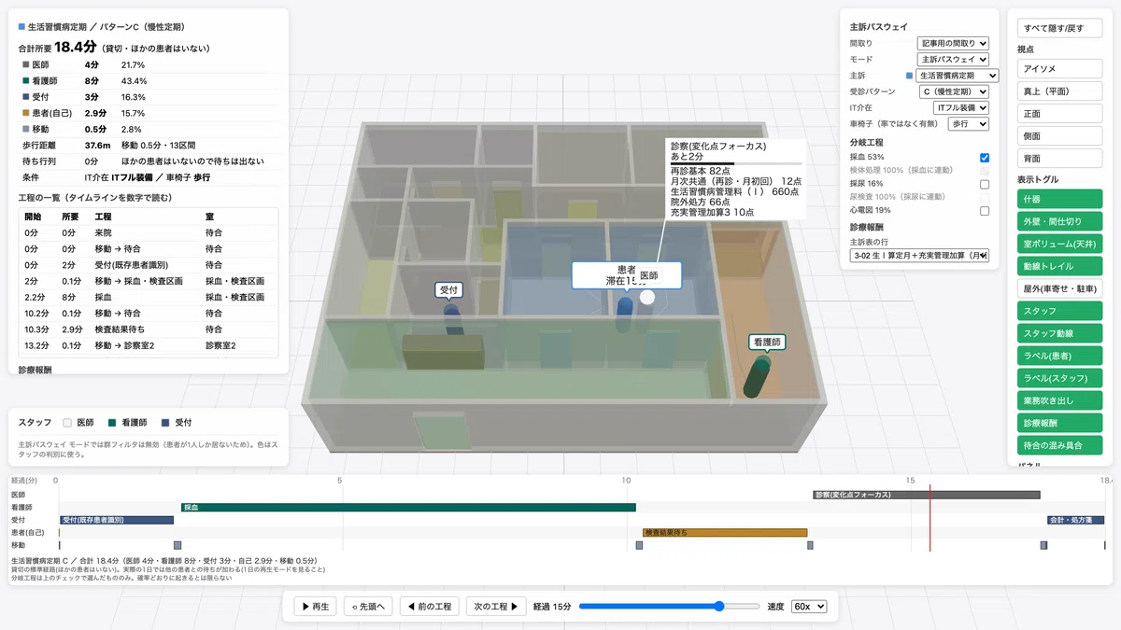
Task: Open the 主訴表の行 dropdown
Action: point(919,255)
